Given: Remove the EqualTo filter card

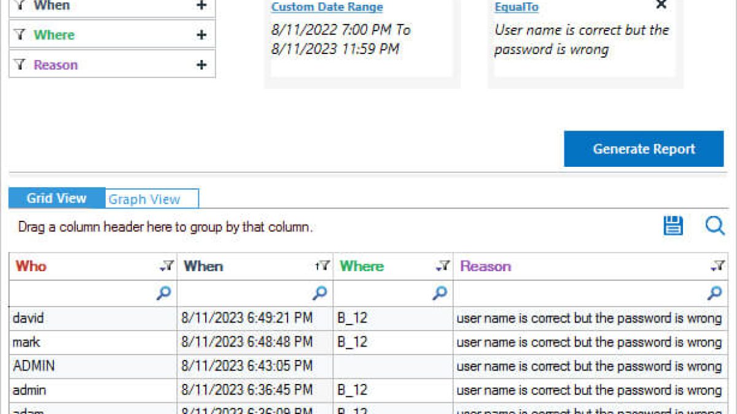Looking at the screenshot, I should (661, 5).
